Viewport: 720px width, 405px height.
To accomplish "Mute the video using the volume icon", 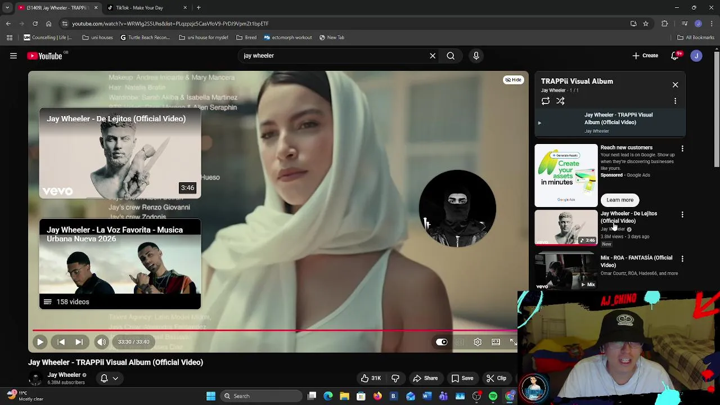I will pos(101,341).
